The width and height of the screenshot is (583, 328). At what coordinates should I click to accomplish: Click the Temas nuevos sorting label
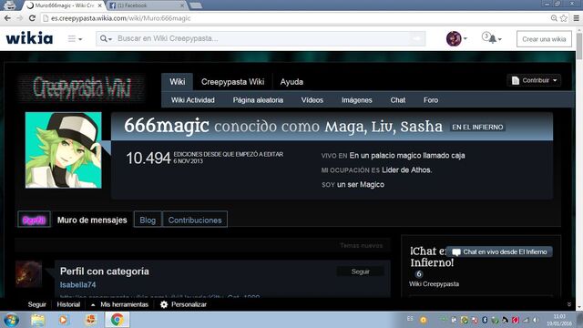point(361,245)
